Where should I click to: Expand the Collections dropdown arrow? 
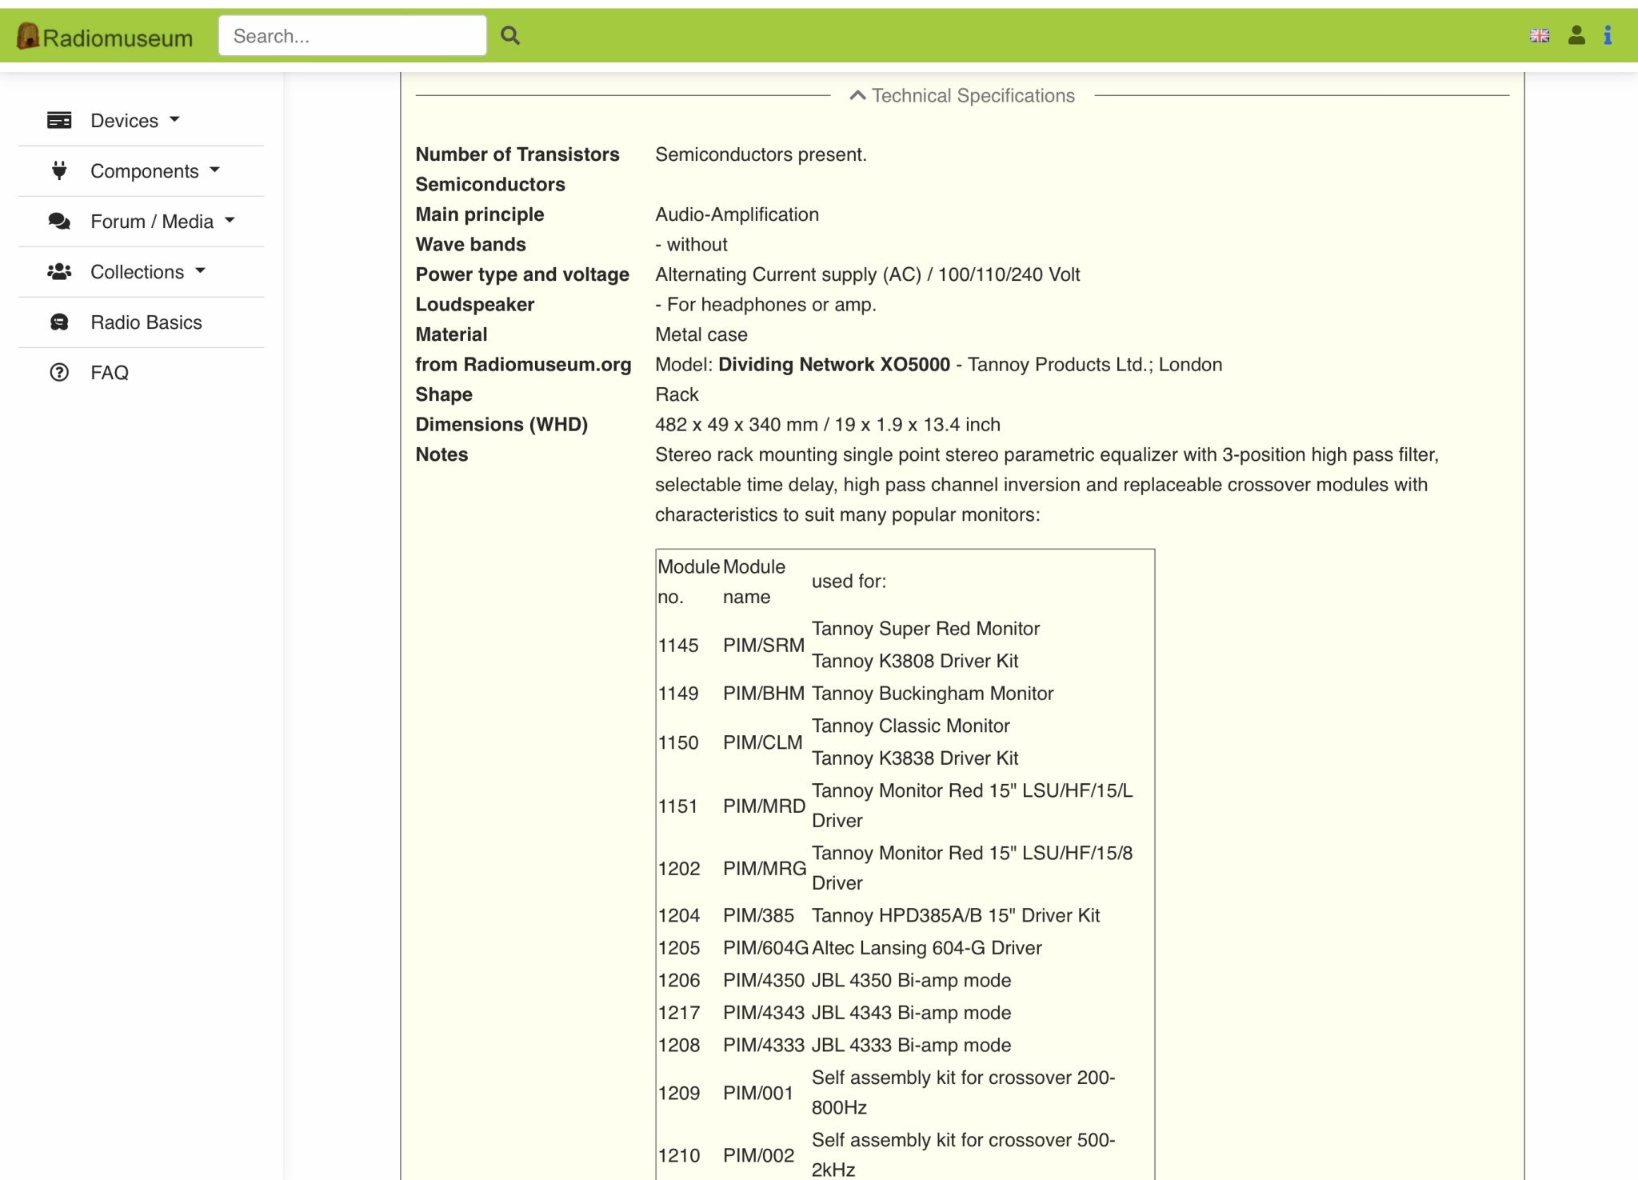coord(200,271)
